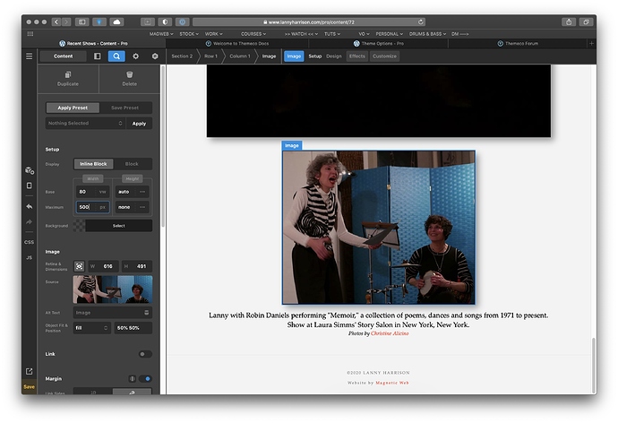Open the Effects inspector tab
The image size is (618, 423).
(357, 56)
